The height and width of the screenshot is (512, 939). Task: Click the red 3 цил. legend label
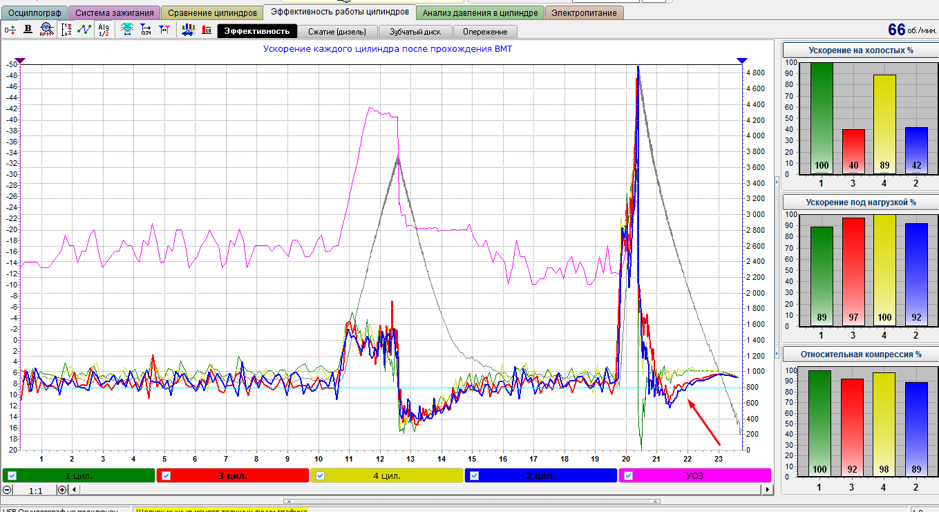coord(232,475)
